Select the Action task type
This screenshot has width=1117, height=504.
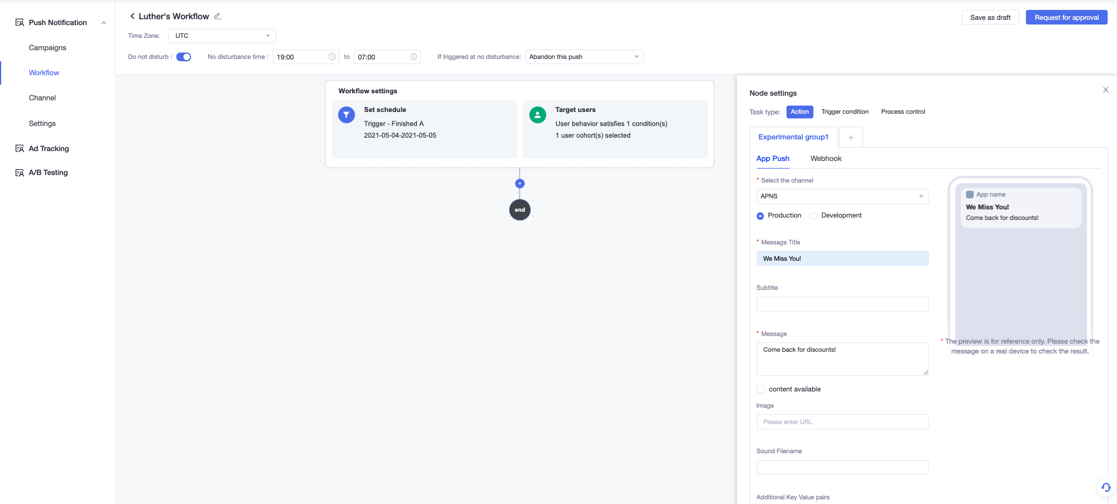pos(799,112)
